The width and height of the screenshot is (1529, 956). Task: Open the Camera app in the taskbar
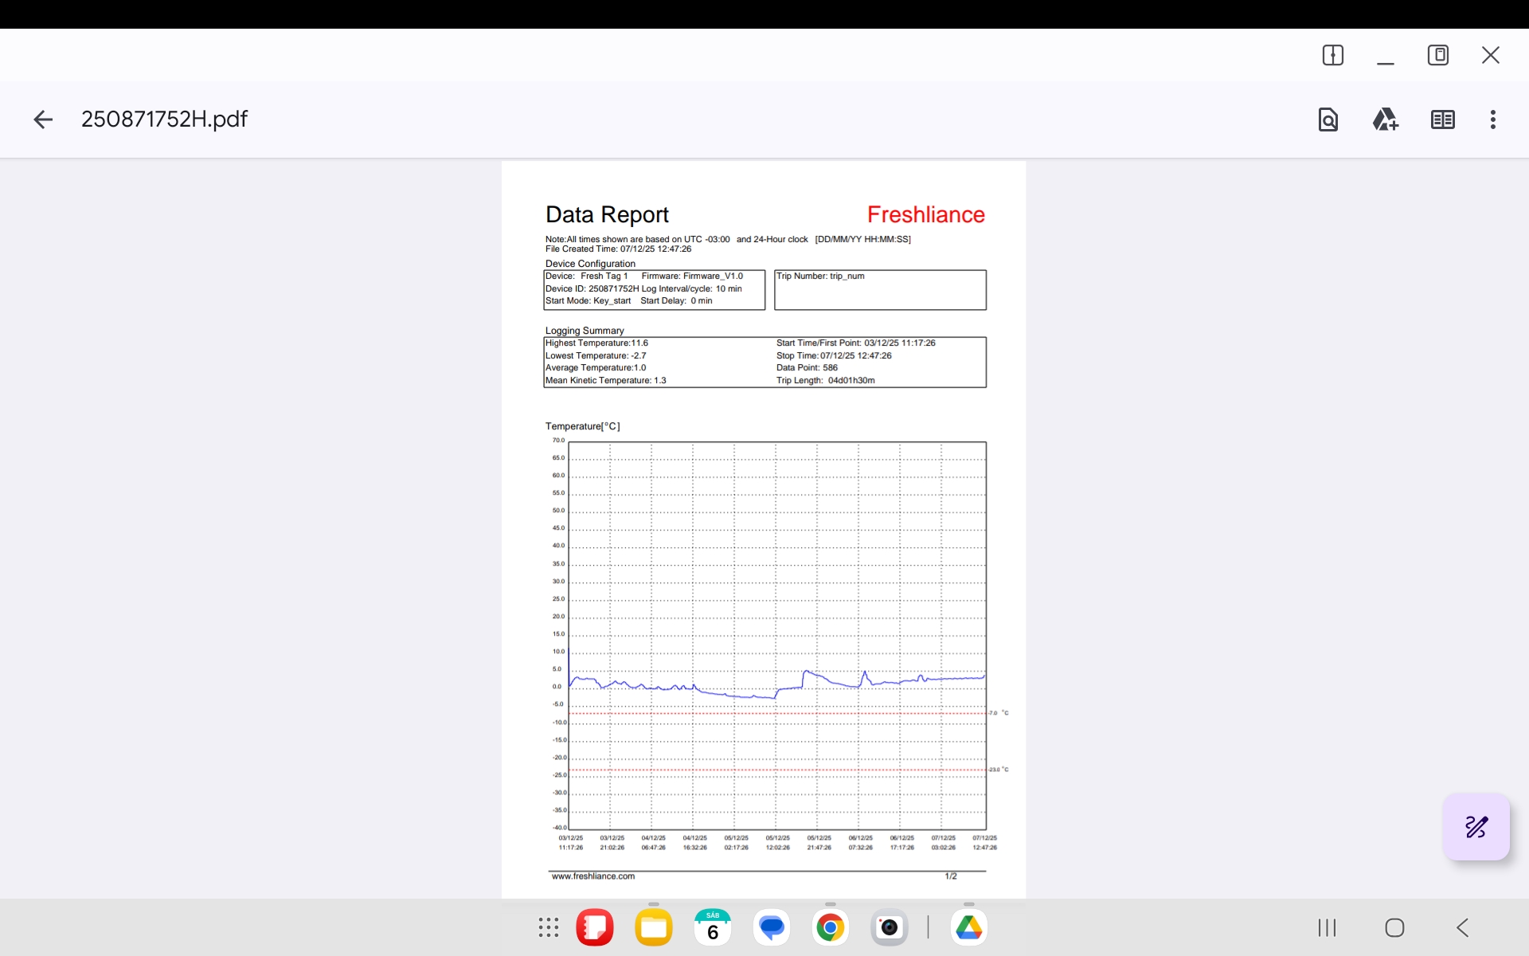tap(890, 927)
